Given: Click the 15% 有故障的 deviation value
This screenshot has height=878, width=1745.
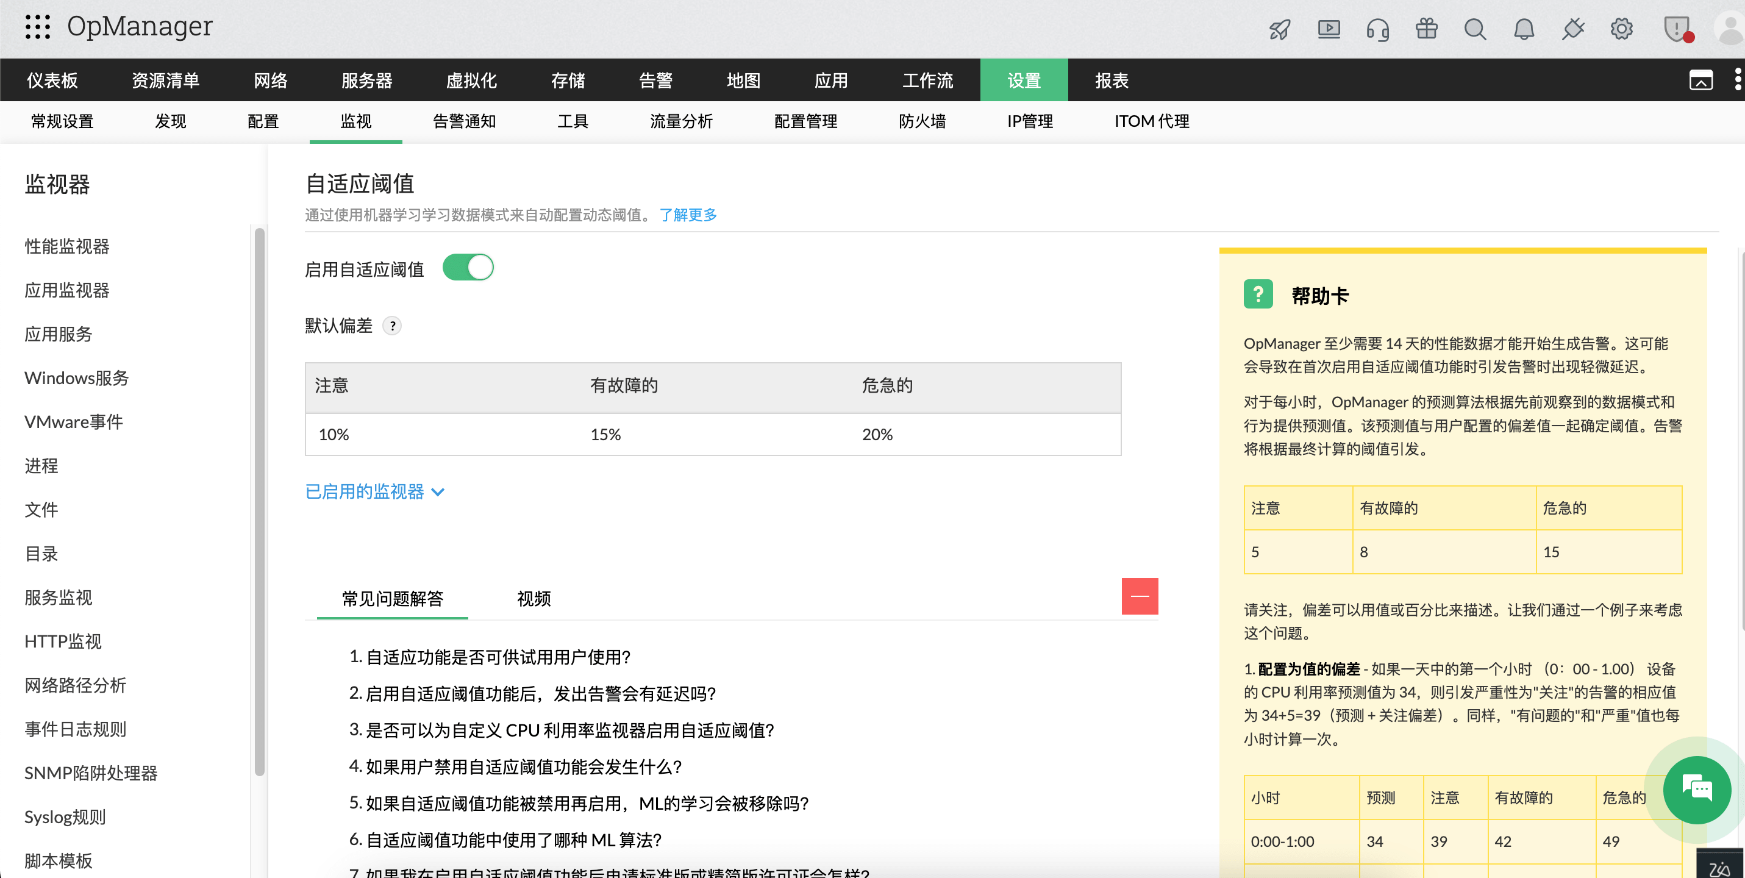Looking at the screenshot, I should click(x=605, y=434).
